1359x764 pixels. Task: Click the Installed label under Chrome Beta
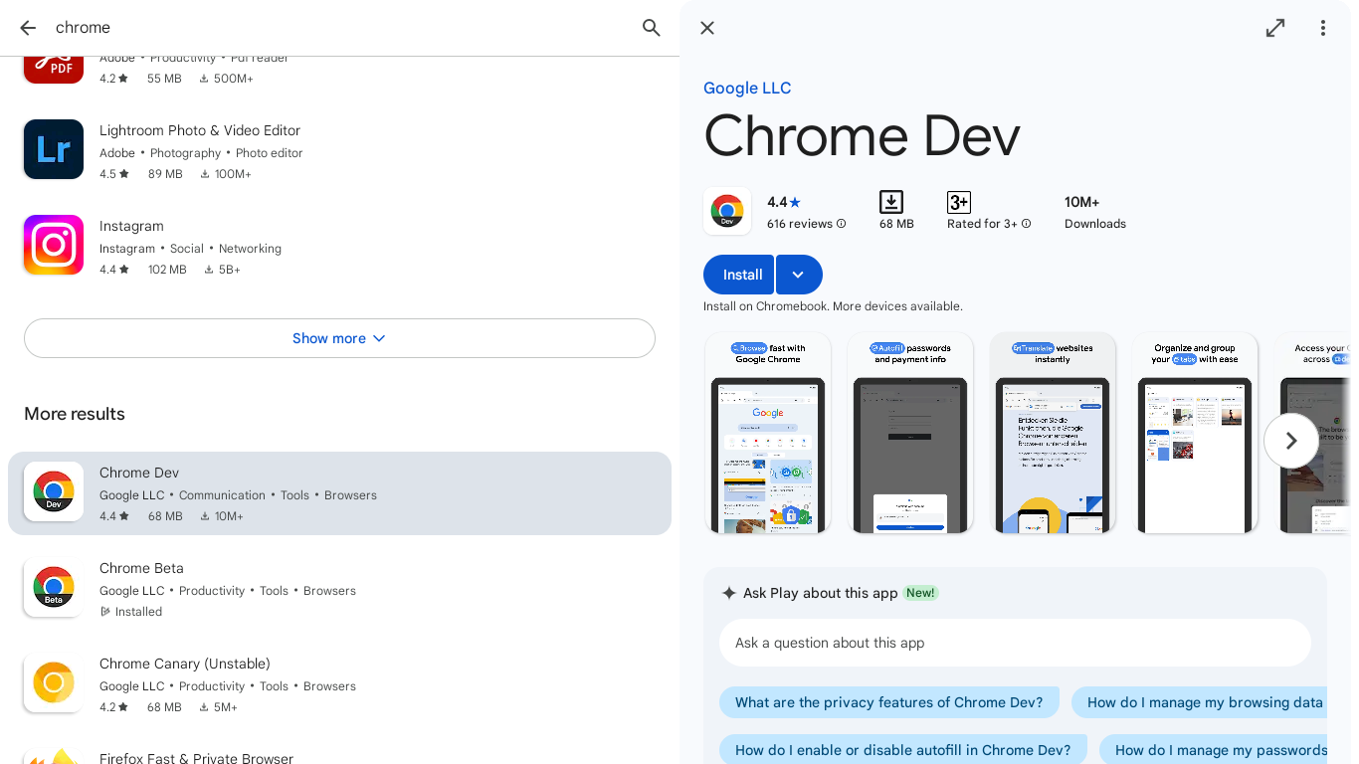pos(138,612)
